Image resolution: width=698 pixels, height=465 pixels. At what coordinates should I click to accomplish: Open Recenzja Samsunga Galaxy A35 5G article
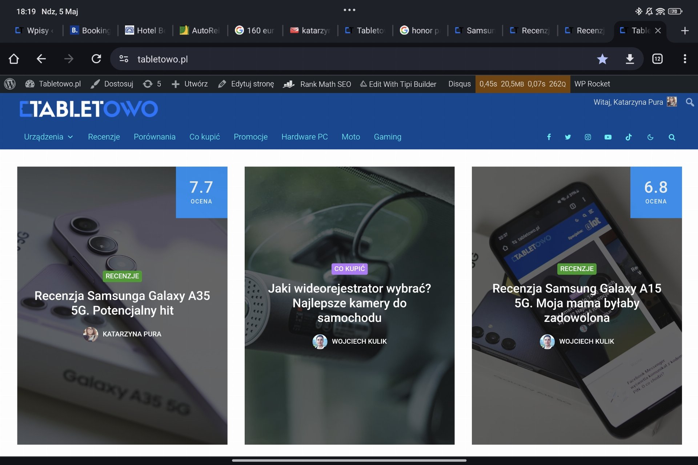[x=122, y=303]
